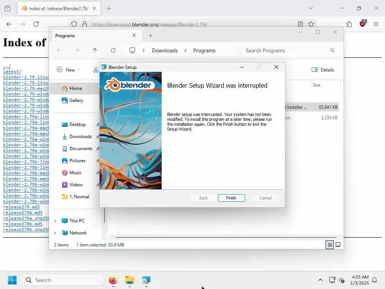Expand chevron between Downloads and Programs
The width and height of the screenshot is (385, 289).
185,50
